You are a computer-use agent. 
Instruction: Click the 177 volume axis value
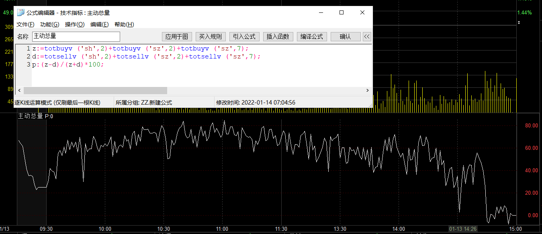point(9,64)
